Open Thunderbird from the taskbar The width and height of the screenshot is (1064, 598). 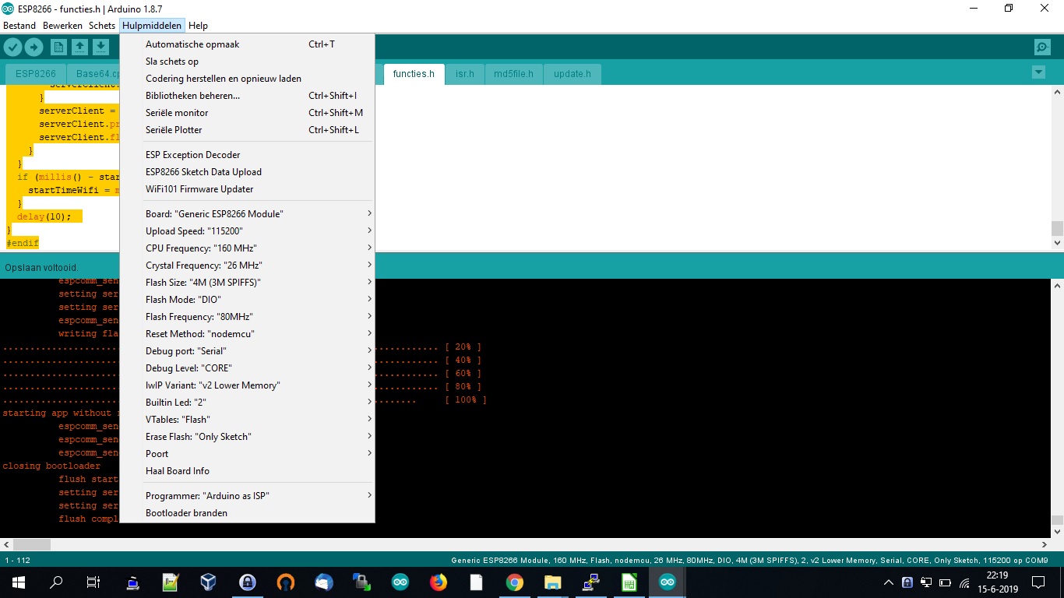click(323, 582)
